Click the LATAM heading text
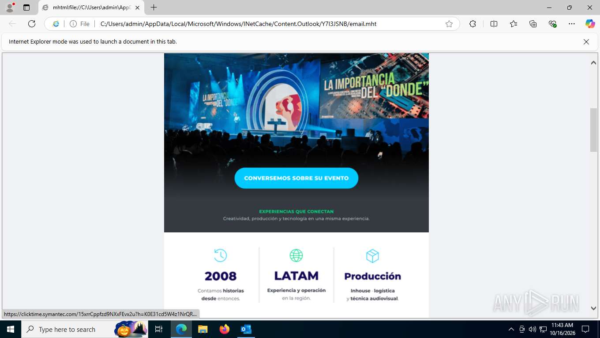 click(296, 276)
